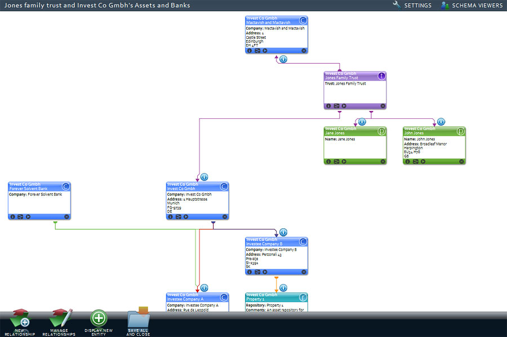Screen dimensions: 507x337
Task: Click the company type icon on Forever Solvent Bank
Action: [x=66, y=187]
